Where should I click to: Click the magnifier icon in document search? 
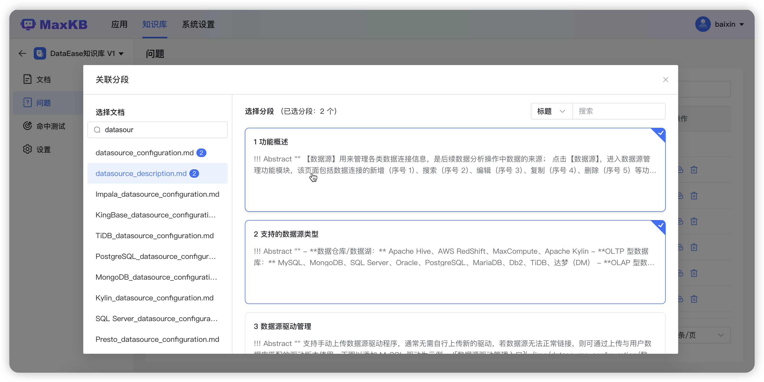tap(97, 130)
